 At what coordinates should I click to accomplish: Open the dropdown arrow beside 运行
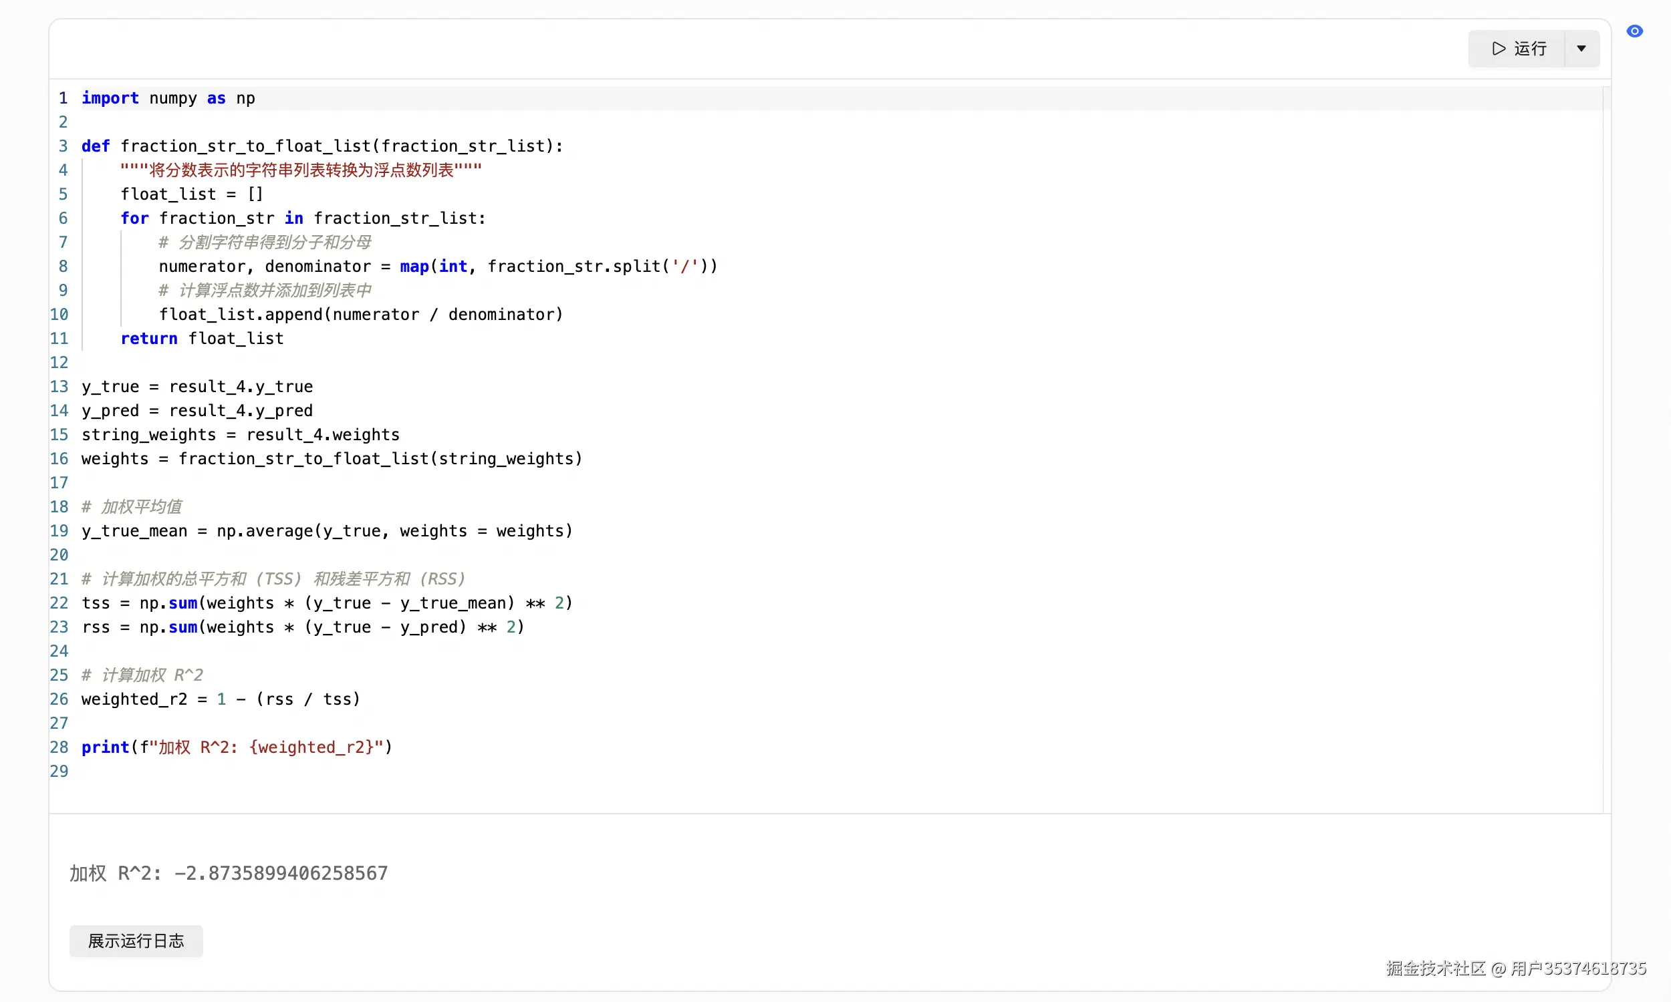coord(1581,49)
